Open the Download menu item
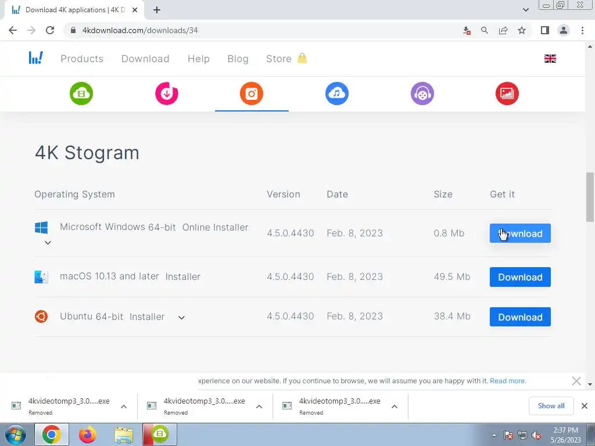 pos(145,59)
